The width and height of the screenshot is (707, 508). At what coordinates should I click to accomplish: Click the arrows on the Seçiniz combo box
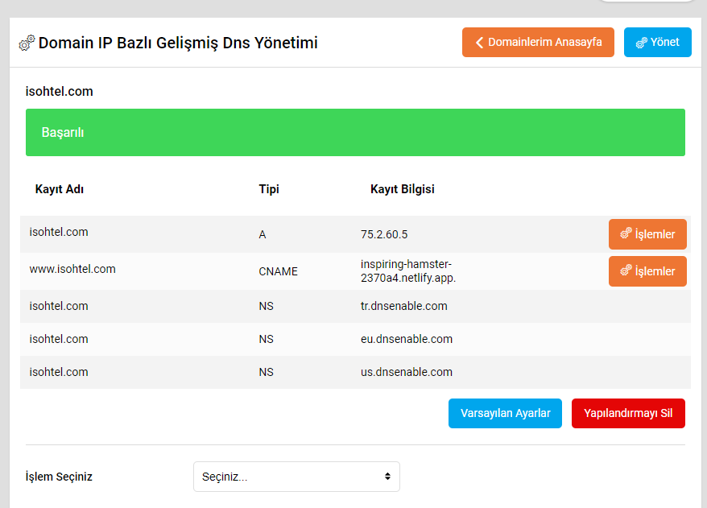click(387, 477)
